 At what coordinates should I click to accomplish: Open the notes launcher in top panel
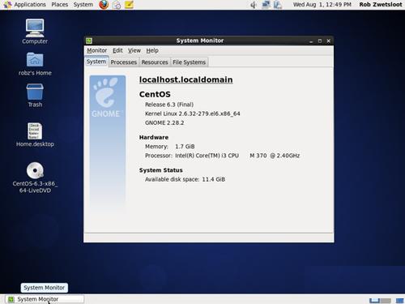(129, 5)
